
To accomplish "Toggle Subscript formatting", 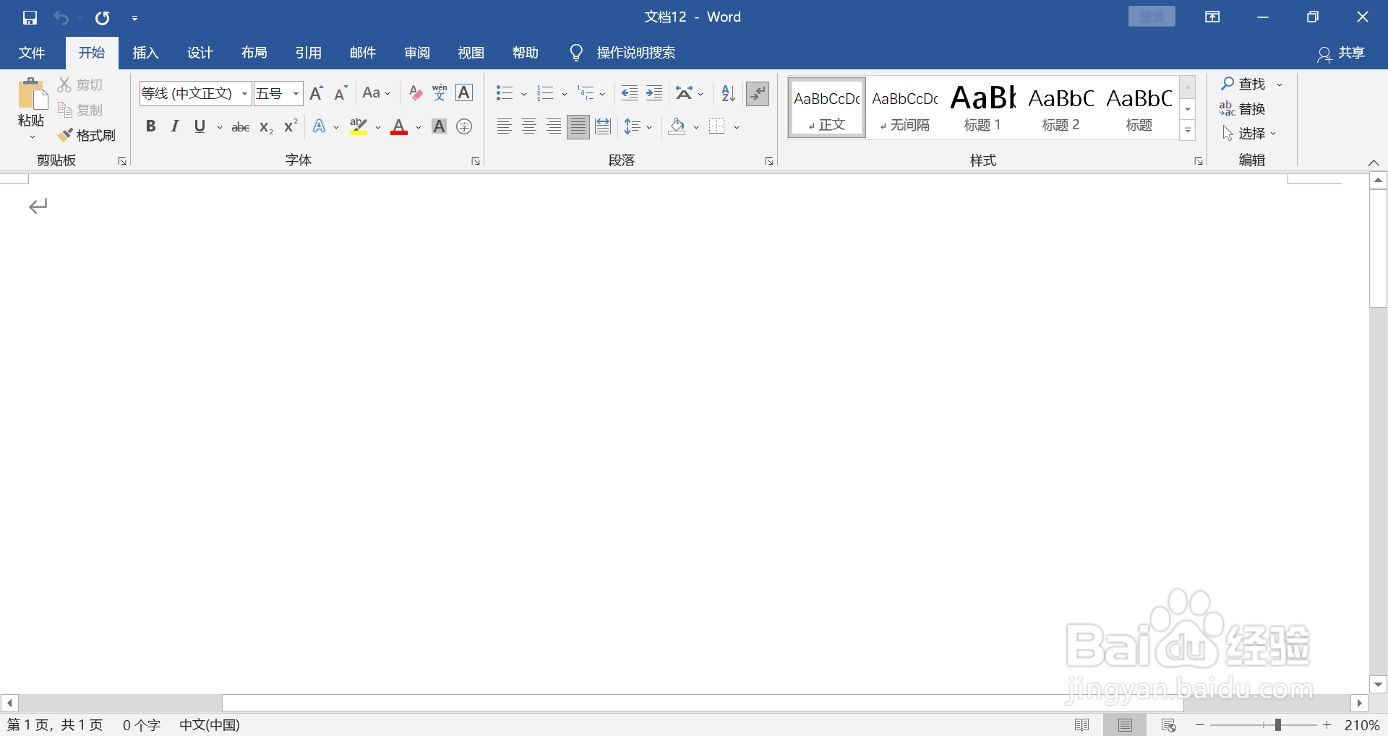I will (266, 127).
